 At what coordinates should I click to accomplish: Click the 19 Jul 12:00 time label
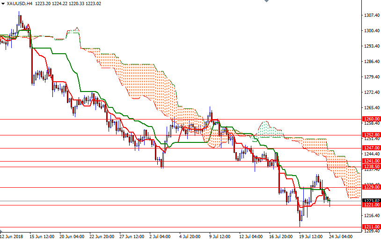312,236
